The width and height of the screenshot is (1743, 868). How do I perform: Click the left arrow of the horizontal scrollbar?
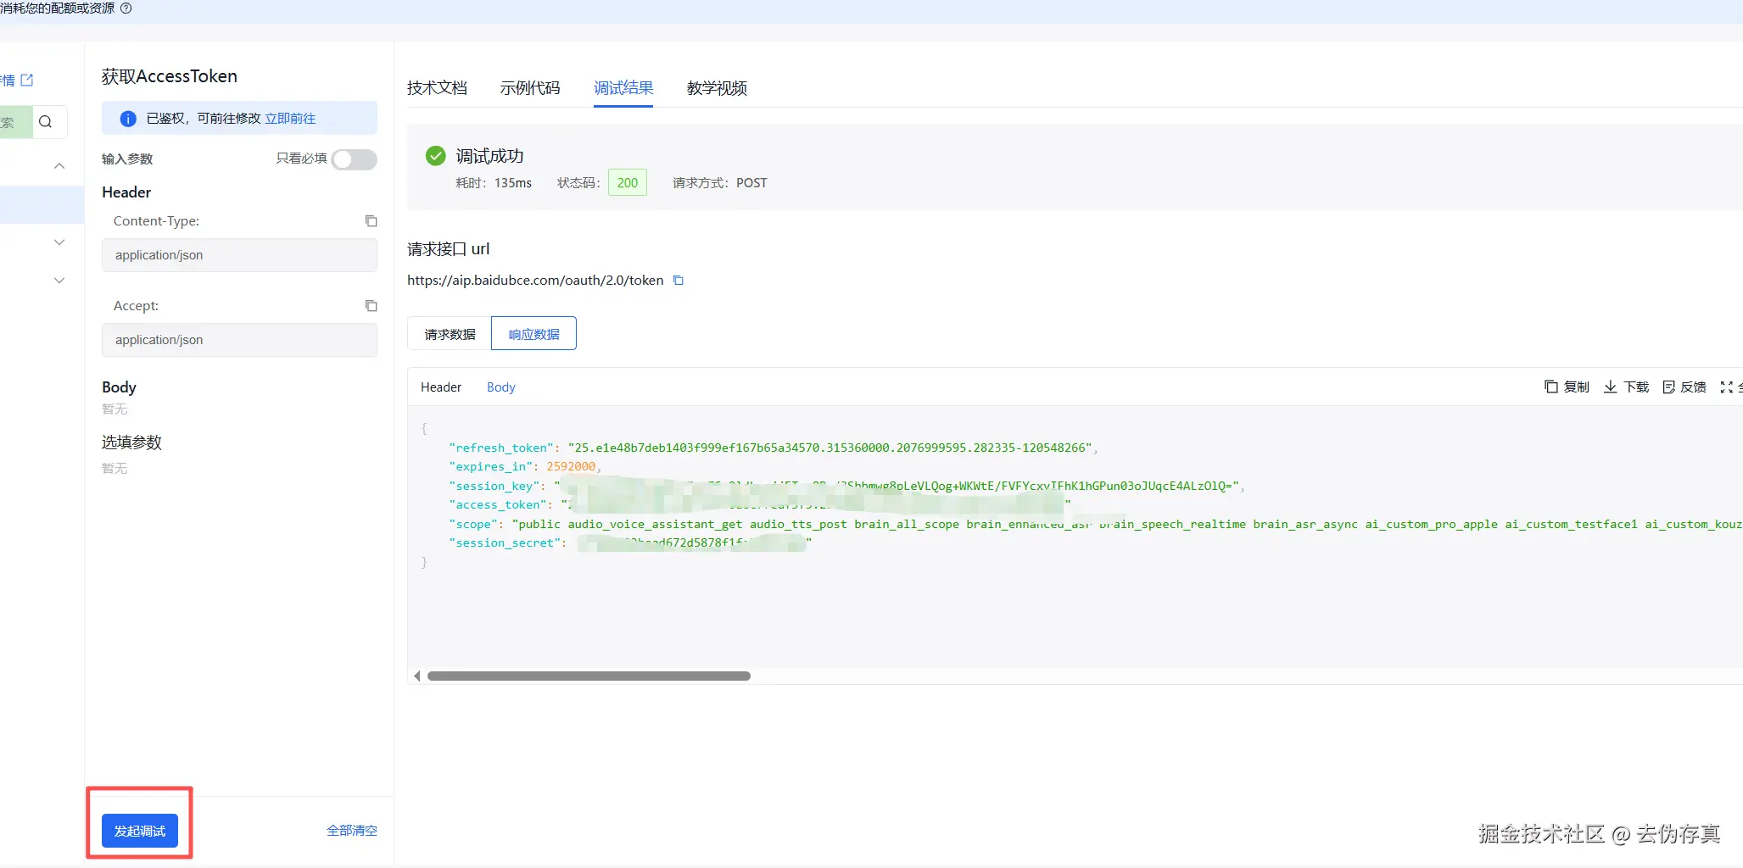(x=416, y=676)
